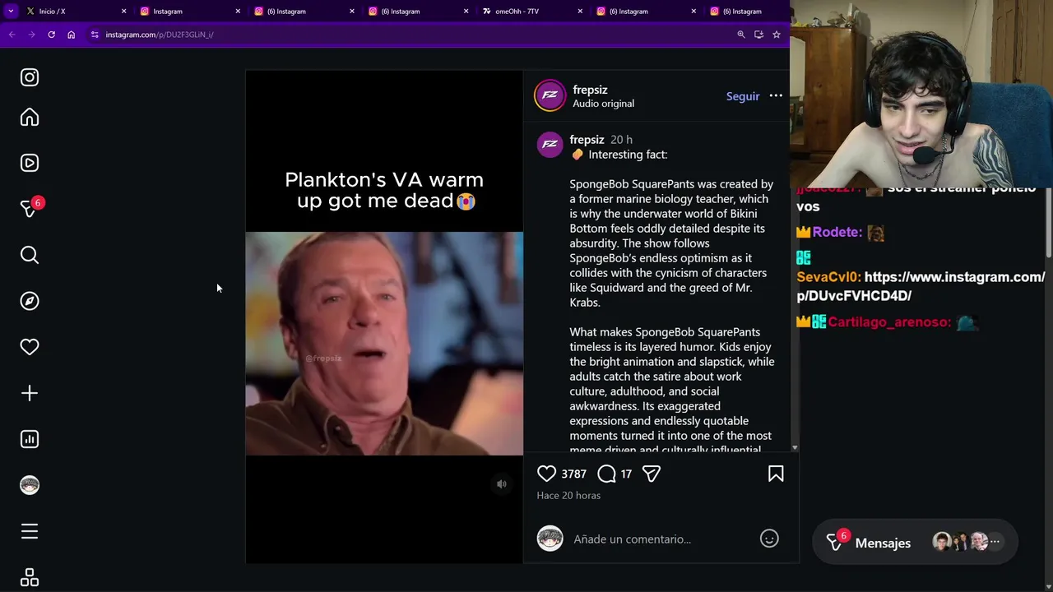Click the browser back arrow
The image size is (1053, 592).
coord(12,35)
